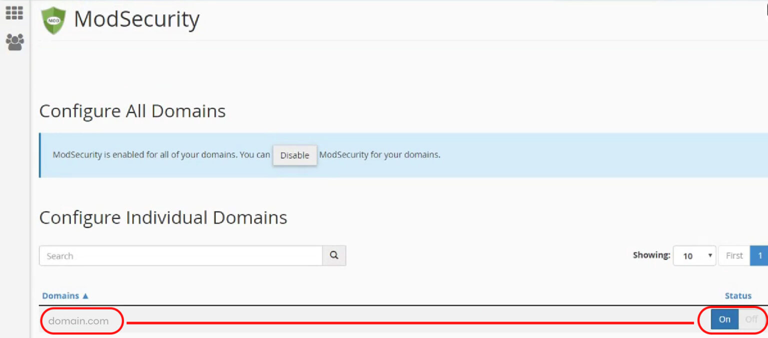The width and height of the screenshot is (768, 338).
Task: Switch domain.com status to On
Action: pos(724,319)
